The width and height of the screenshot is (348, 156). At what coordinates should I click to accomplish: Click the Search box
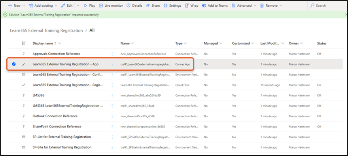327,6
